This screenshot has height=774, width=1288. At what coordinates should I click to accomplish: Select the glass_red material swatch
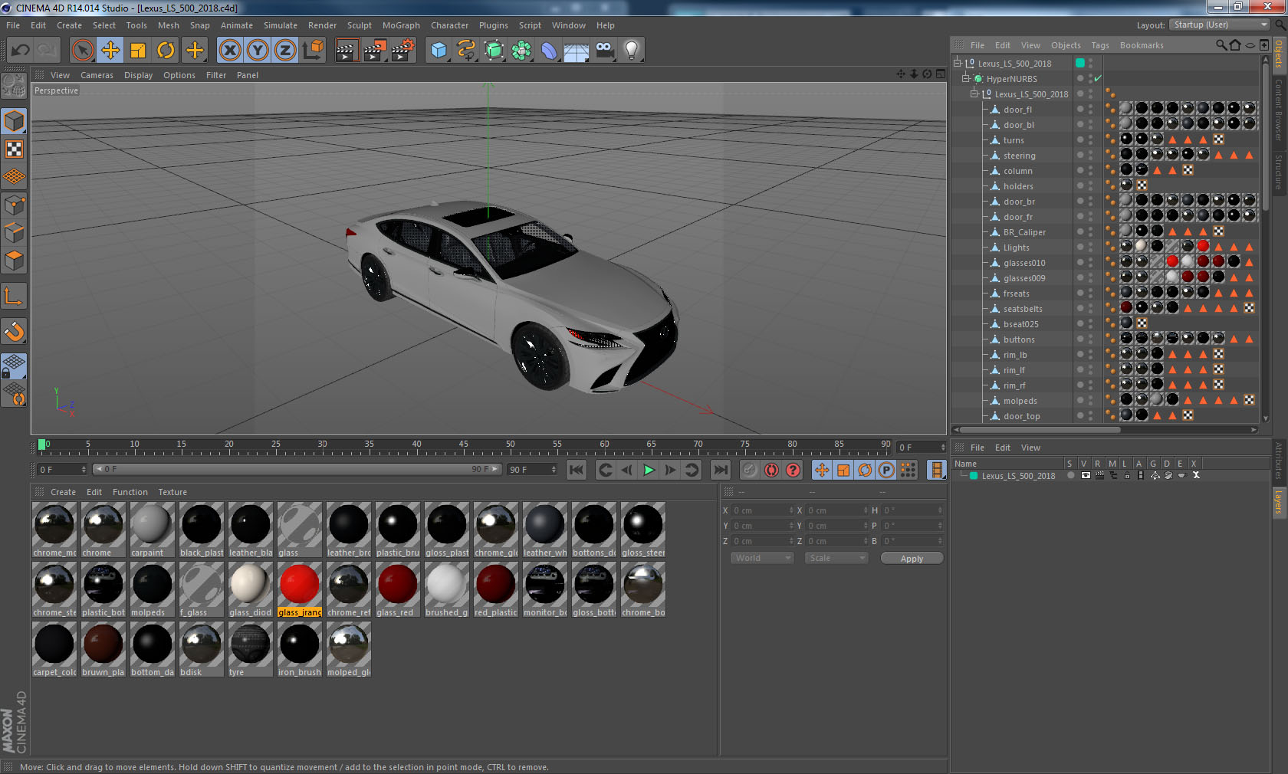[397, 589]
